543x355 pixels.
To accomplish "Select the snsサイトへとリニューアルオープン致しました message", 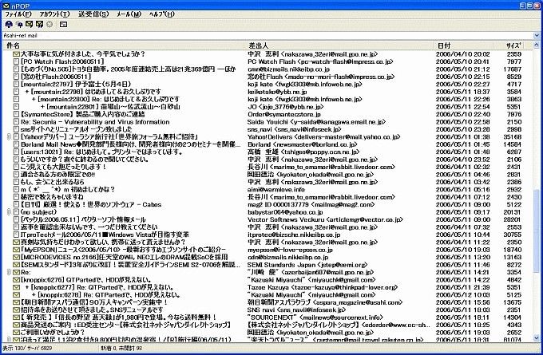I will [76, 129].
